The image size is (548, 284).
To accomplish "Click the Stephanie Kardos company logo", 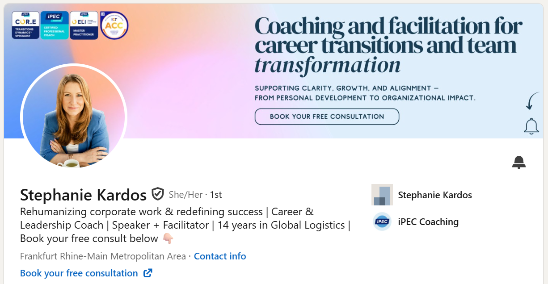I will click(x=382, y=195).
